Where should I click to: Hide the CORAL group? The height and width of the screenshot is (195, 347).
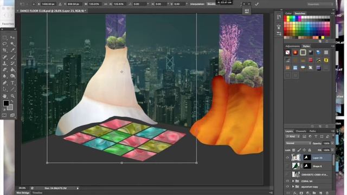pyautogui.click(x=287, y=181)
